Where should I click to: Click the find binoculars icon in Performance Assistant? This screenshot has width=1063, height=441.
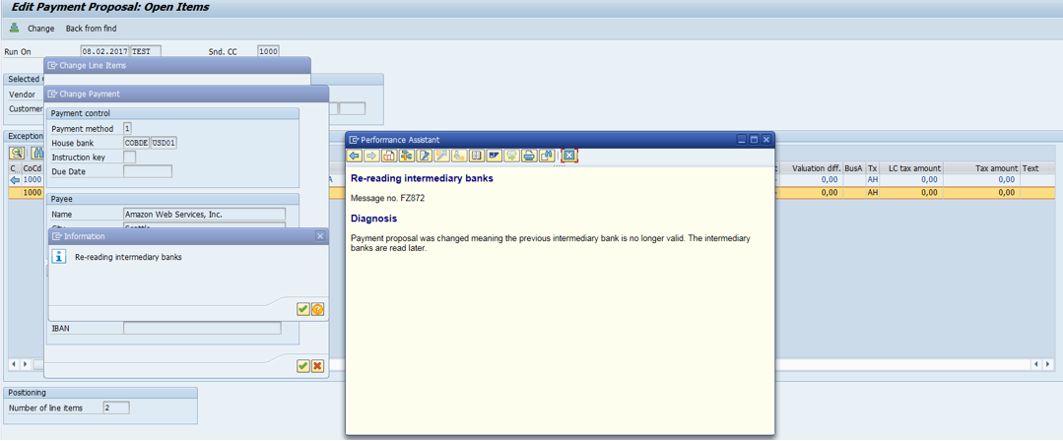pyautogui.click(x=547, y=157)
